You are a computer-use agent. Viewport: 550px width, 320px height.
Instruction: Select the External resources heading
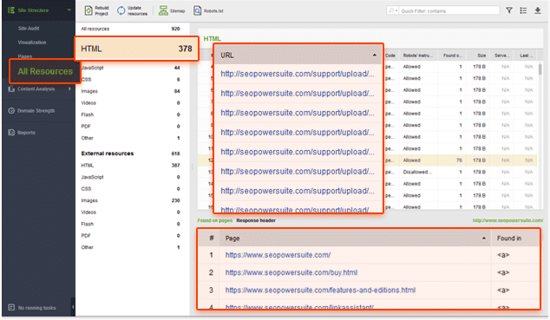108,153
